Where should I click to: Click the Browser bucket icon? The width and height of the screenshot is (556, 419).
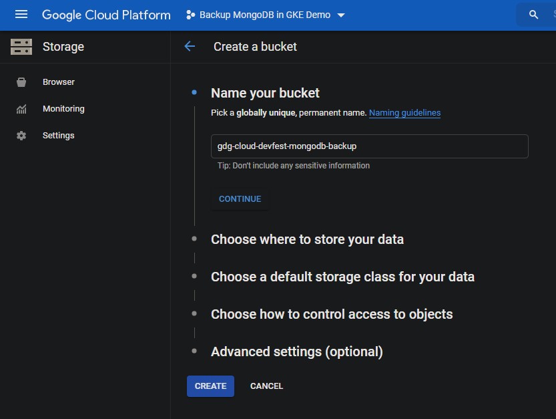pos(21,82)
